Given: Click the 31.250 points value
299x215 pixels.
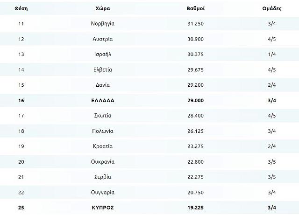Looking at the screenshot, I should click(x=195, y=24).
